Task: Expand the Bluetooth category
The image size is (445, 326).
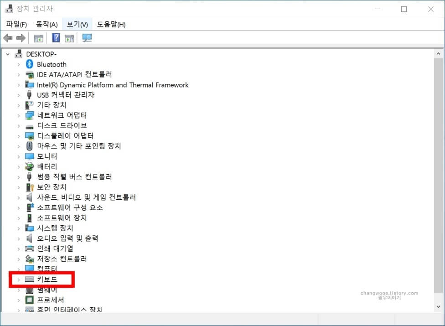Action: (x=18, y=64)
